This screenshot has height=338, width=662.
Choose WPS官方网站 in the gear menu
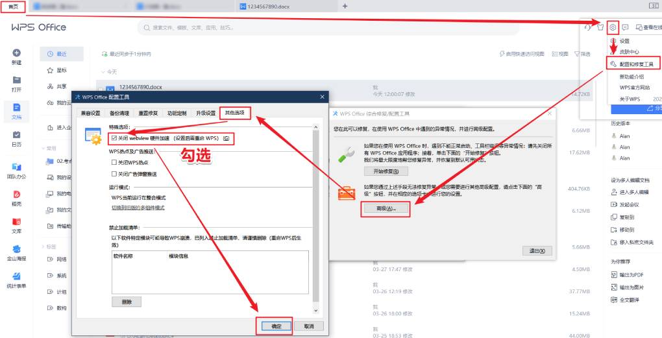(635, 88)
